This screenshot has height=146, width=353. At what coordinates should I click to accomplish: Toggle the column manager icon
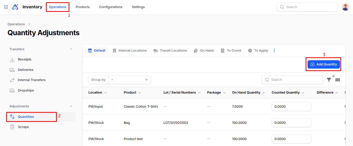338,80
